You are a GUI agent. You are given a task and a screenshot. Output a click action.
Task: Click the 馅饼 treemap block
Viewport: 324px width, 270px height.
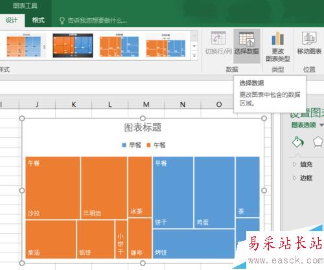point(96,240)
